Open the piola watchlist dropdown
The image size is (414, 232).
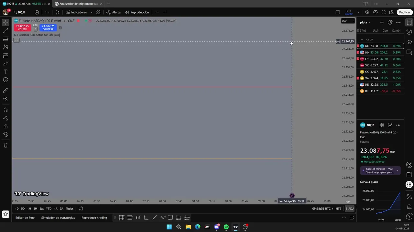[x=365, y=22]
